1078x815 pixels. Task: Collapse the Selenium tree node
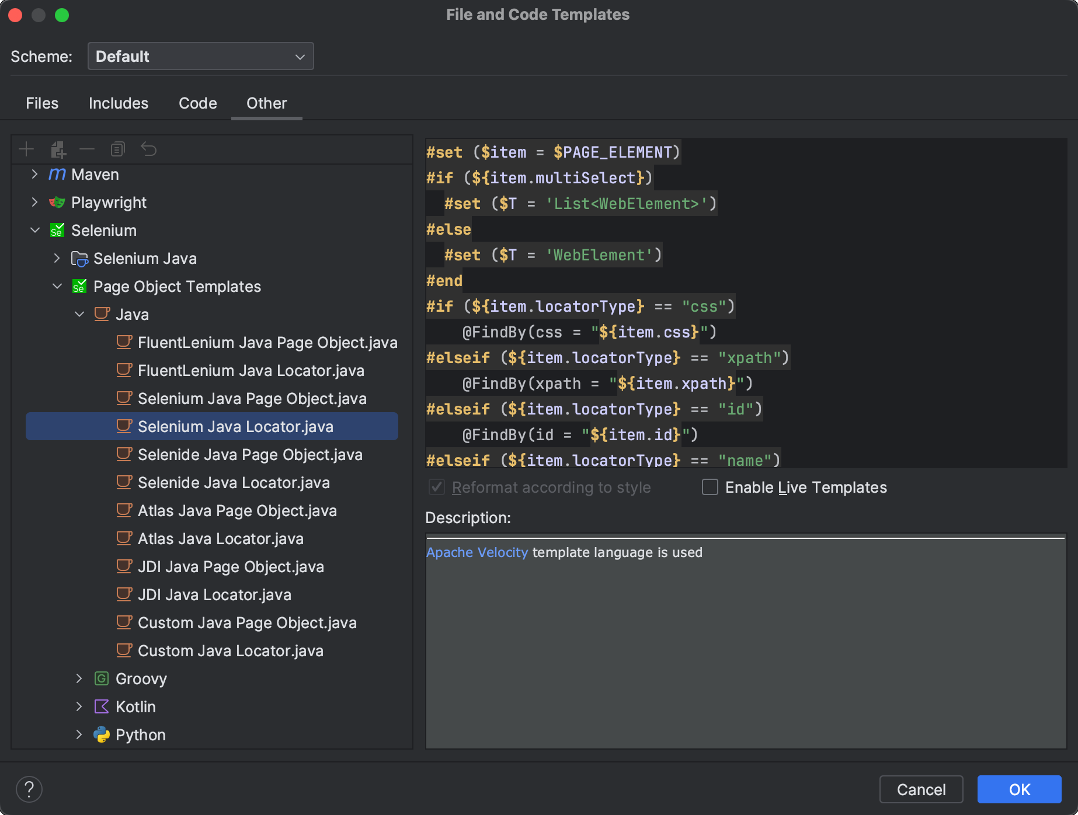tap(34, 230)
